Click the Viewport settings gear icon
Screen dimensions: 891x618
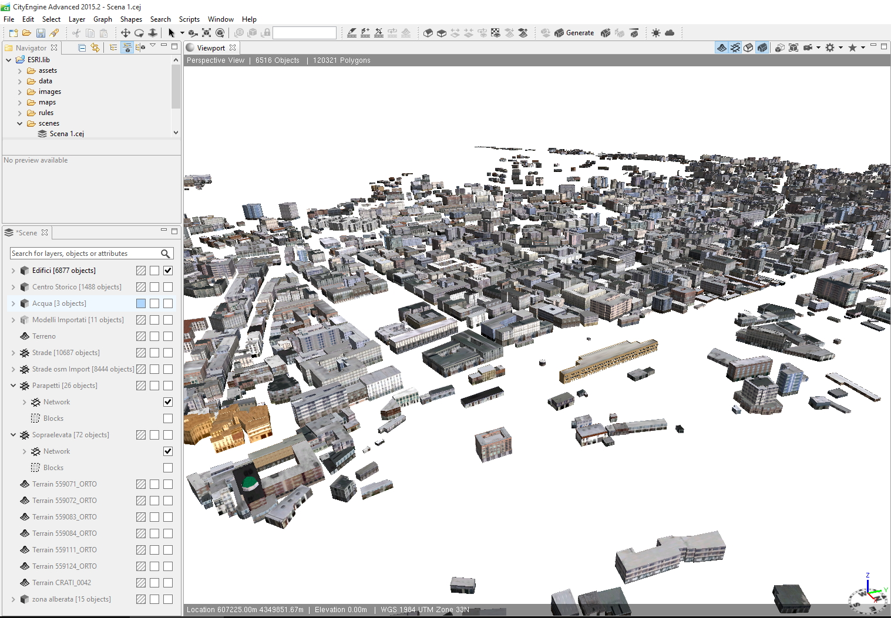830,48
